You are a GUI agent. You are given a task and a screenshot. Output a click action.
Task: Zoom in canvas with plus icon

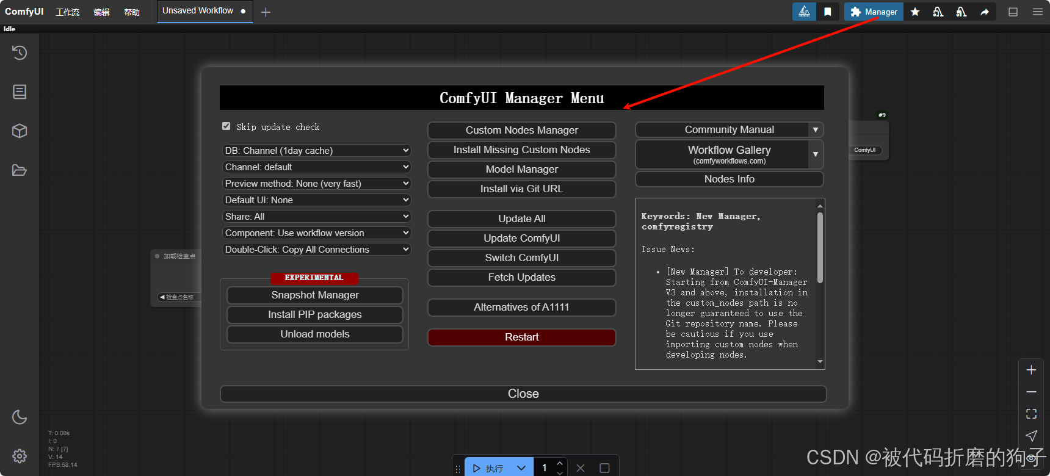pyautogui.click(x=1031, y=370)
